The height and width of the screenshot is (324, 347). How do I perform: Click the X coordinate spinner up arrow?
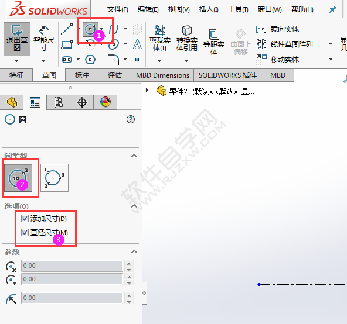pyautogui.click(x=129, y=263)
